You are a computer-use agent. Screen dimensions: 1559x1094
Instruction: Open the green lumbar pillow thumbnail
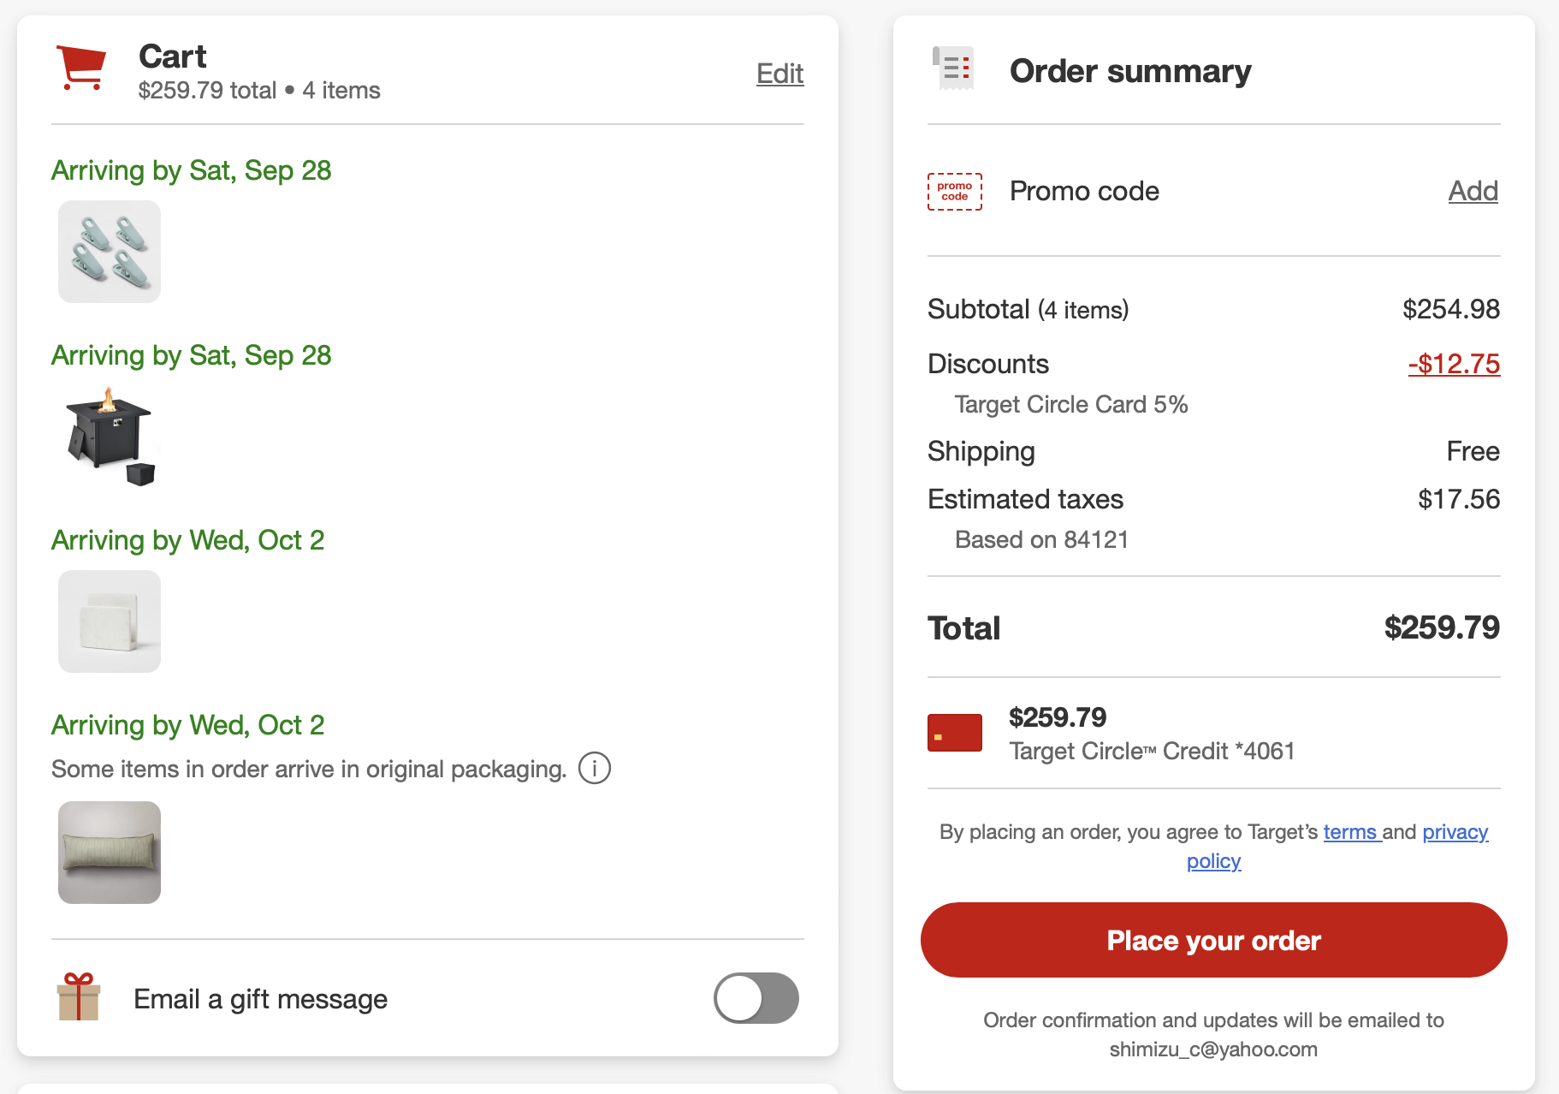point(110,853)
